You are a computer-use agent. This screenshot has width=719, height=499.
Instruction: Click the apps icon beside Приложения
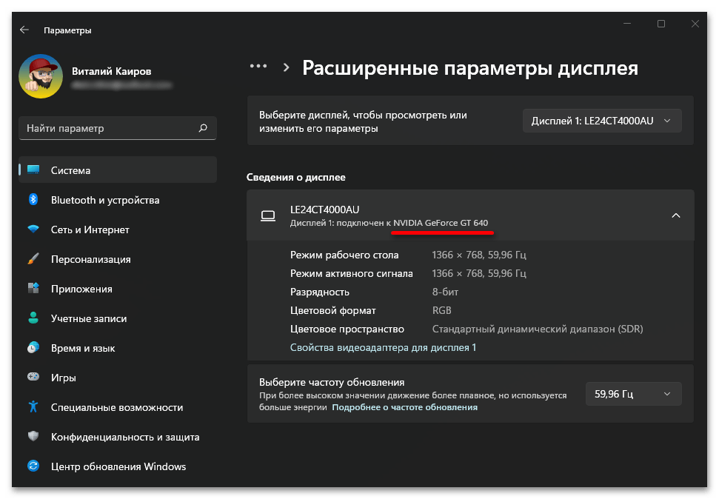click(x=33, y=288)
